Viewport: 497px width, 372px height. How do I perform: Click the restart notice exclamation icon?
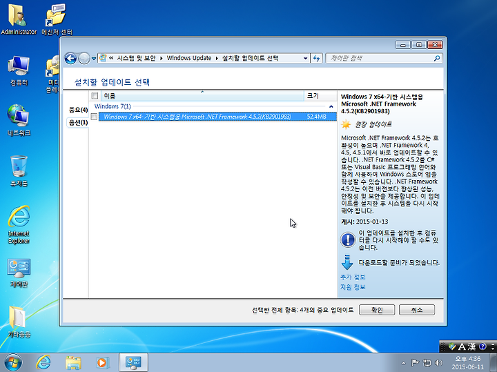(x=348, y=239)
